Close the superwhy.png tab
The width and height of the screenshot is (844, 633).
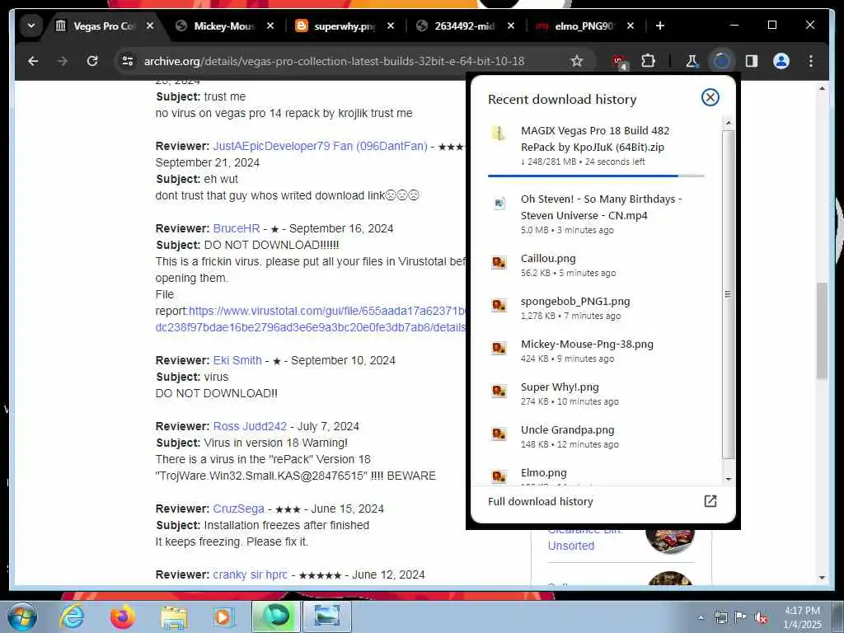tap(391, 26)
